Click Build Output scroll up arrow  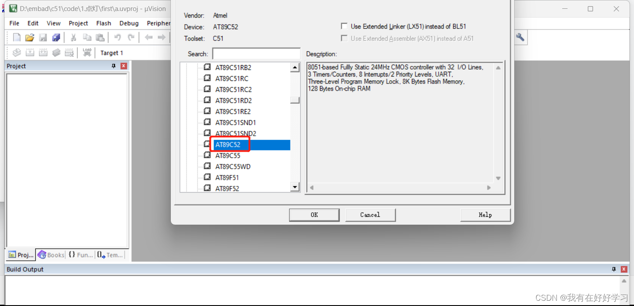[624, 280]
